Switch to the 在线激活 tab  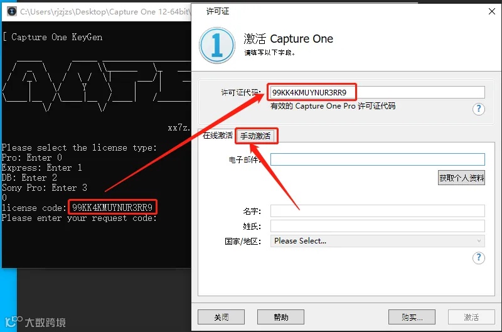(218, 136)
